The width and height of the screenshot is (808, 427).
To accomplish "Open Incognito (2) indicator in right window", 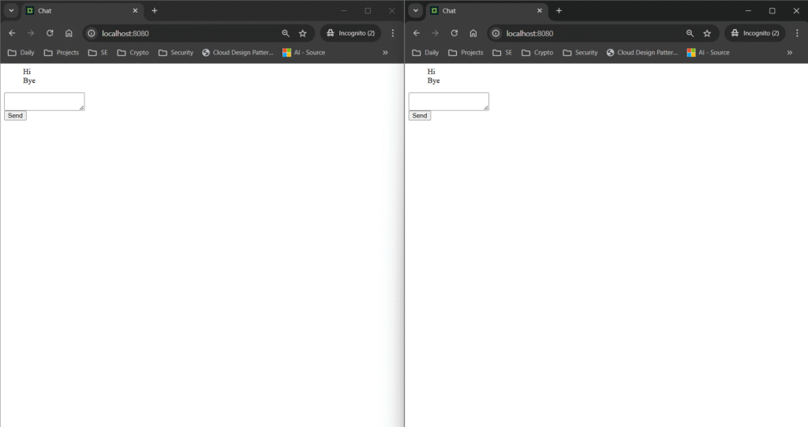I will (x=755, y=33).
